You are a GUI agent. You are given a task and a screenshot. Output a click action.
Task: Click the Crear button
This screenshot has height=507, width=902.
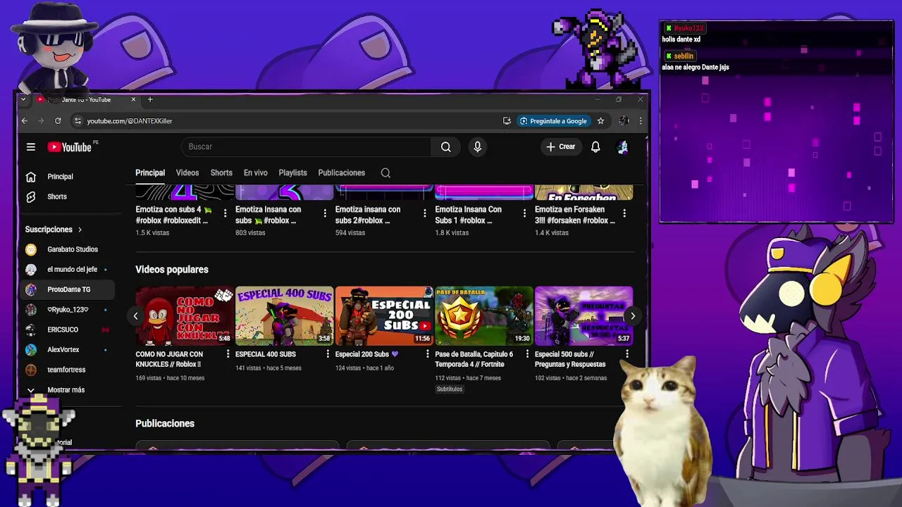coord(561,146)
